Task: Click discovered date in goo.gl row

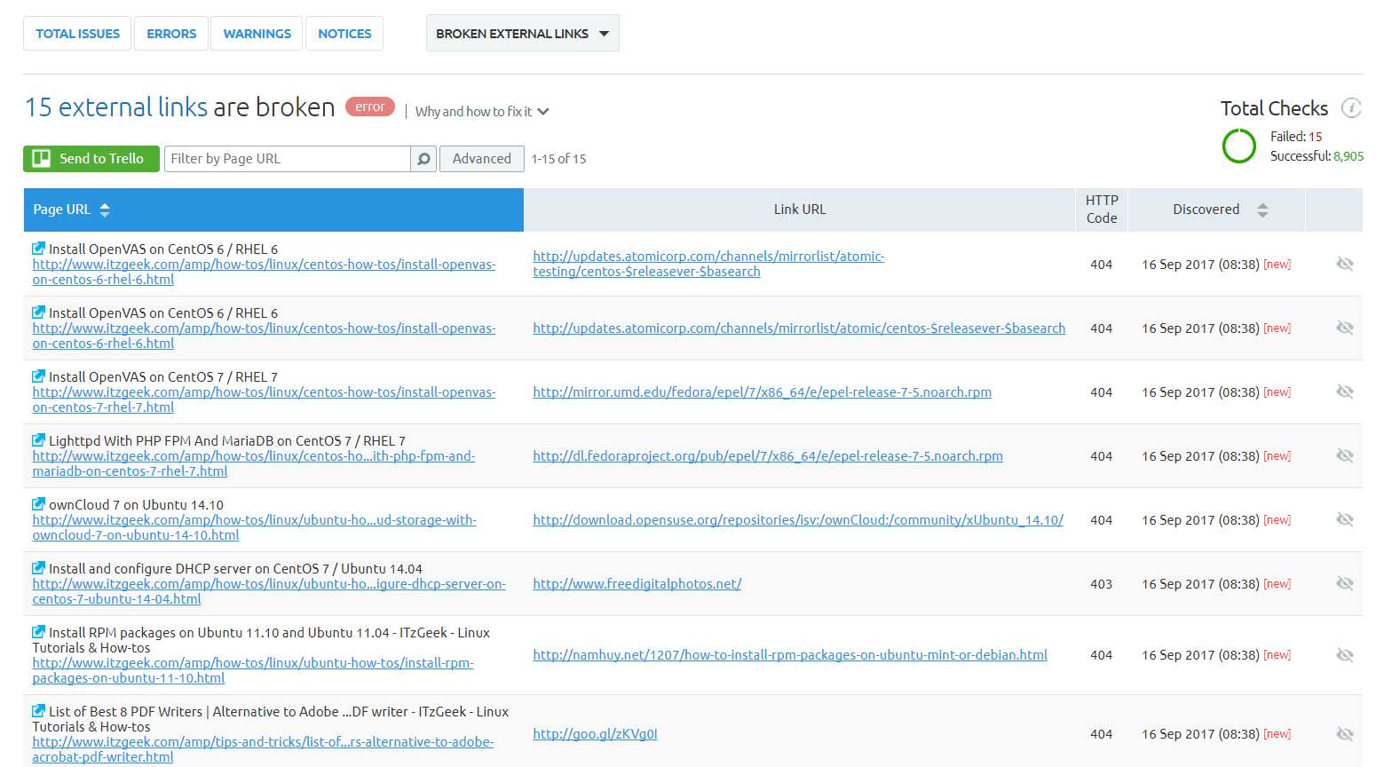Action: (x=1200, y=734)
